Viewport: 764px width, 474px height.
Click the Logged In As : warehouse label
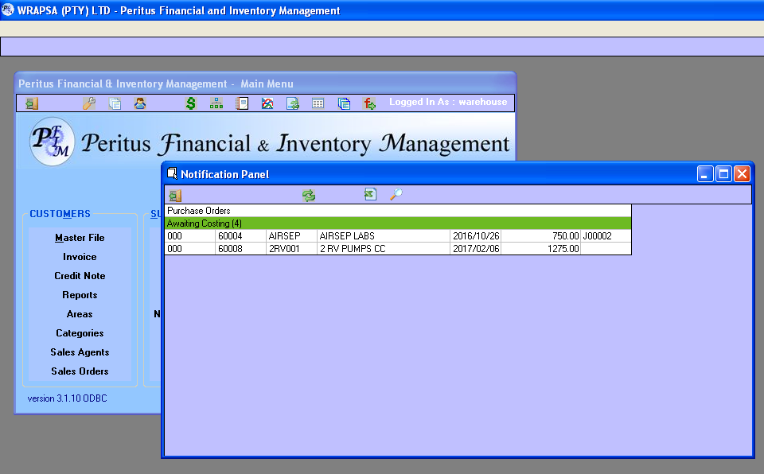(448, 102)
